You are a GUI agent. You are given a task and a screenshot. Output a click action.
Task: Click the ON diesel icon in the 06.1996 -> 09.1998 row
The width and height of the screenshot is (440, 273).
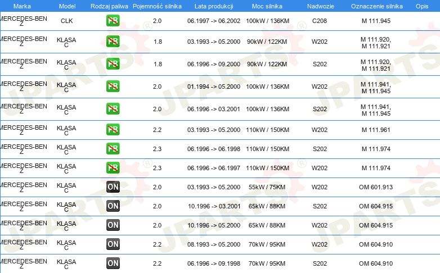pyautogui.click(x=113, y=263)
